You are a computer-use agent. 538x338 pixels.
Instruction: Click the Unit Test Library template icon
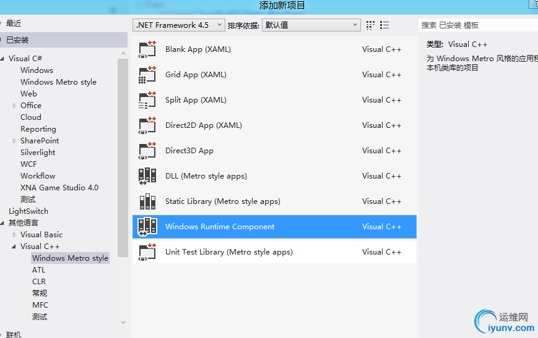pos(147,252)
